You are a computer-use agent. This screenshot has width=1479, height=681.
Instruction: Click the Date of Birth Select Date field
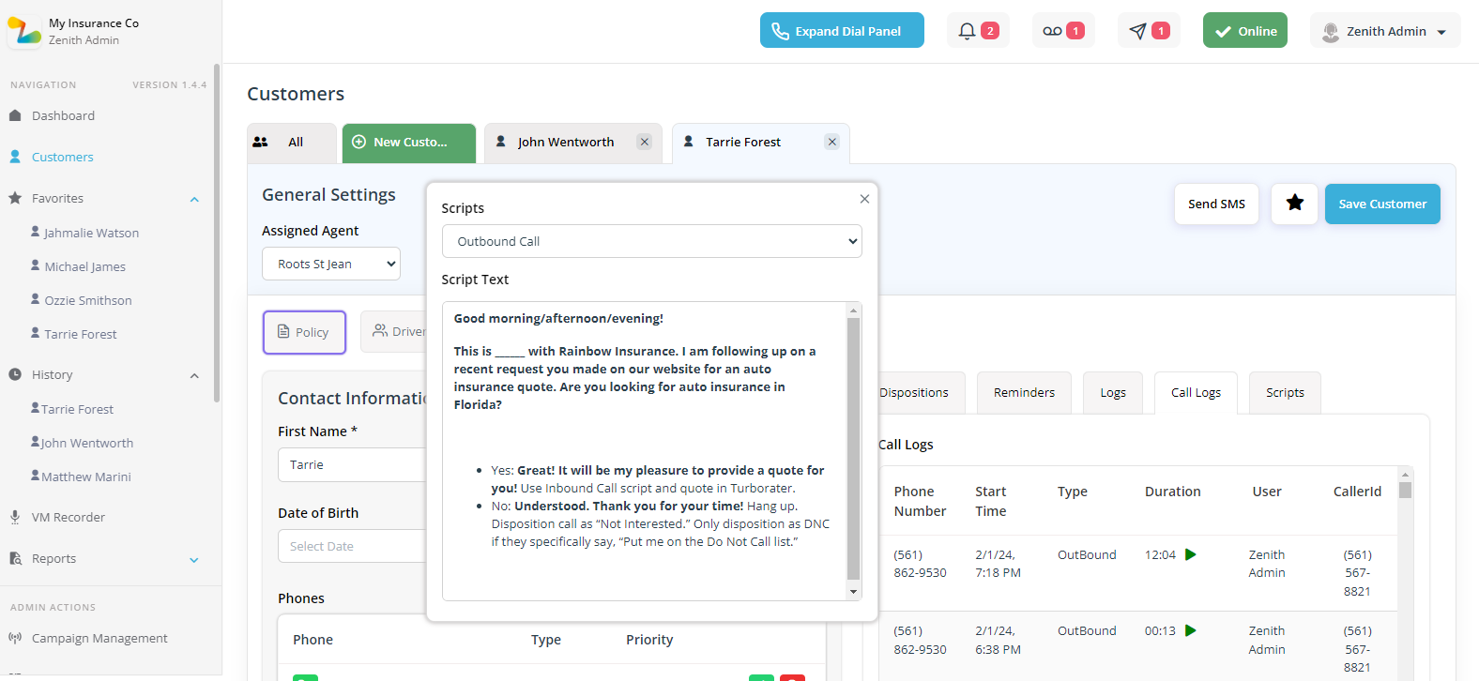tap(352, 546)
